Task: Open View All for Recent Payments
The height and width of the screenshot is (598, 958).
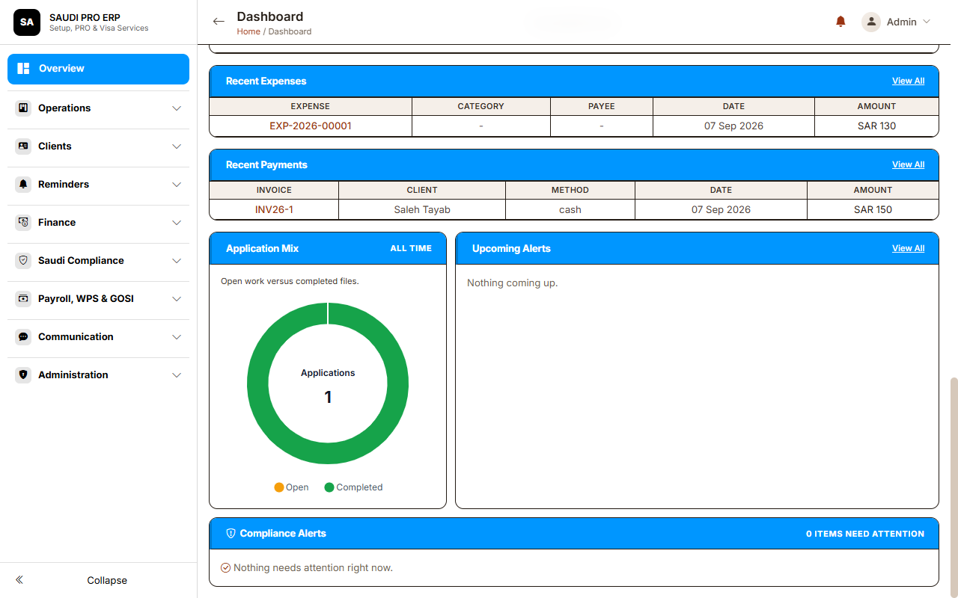Action: coord(908,164)
